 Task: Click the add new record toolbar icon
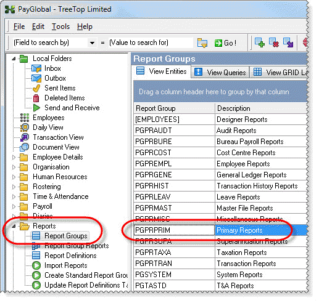point(259,42)
